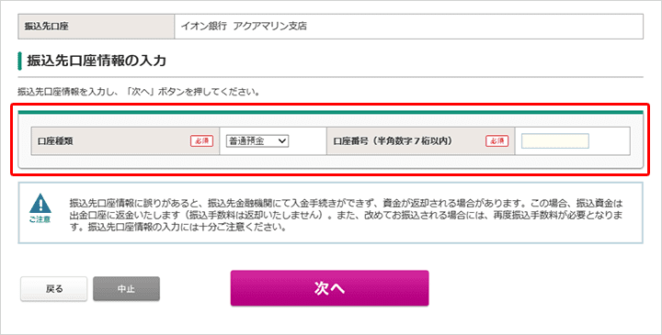662x335 pixels.
Task: Focus the 口座番号 account number input field
Action: pos(555,141)
